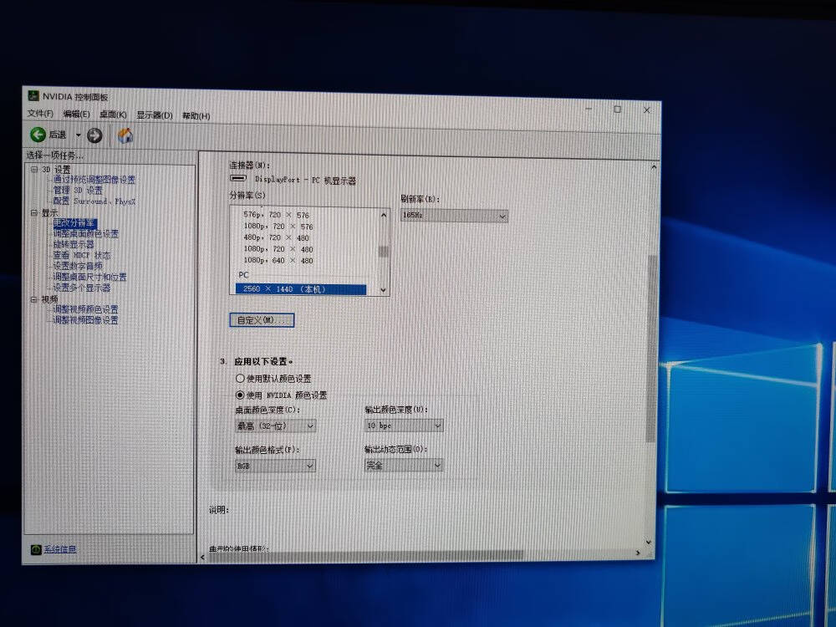Open 管理 3D 设置 in the task tree
Screen dimensions: 836x627
[x=78, y=190]
